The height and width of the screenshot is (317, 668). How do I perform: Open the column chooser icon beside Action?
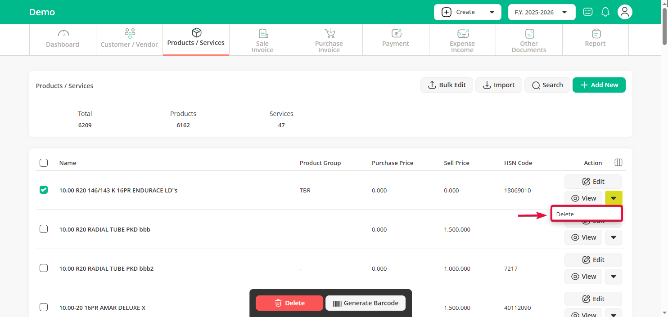click(618, 162)
